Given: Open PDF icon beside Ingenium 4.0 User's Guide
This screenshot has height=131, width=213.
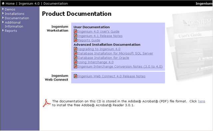Looking at the screenshot, I should click(x=76, y=32).
